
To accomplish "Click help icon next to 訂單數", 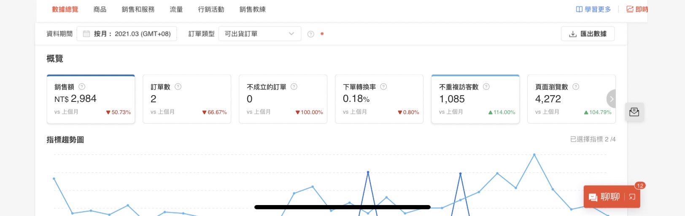I will [x=178, y=87].
